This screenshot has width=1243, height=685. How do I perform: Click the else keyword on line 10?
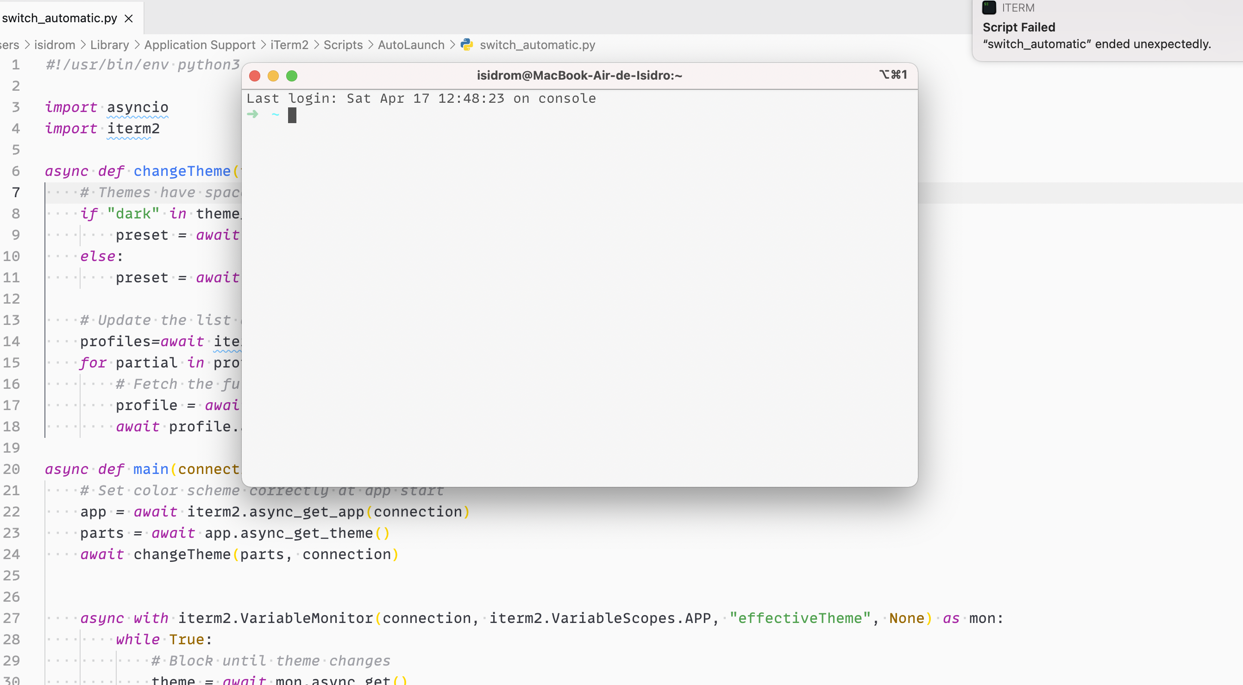pyautogui.click(x=98, y=256)
